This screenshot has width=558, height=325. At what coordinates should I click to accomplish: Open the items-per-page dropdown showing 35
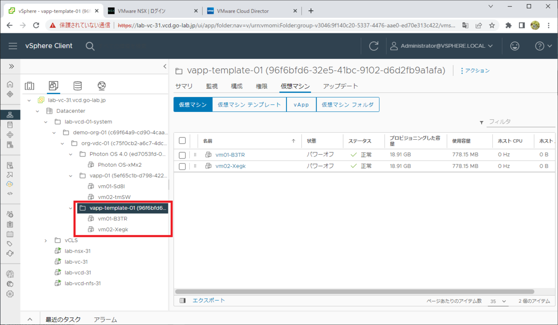pyautogui.click(x=498, y=301)
